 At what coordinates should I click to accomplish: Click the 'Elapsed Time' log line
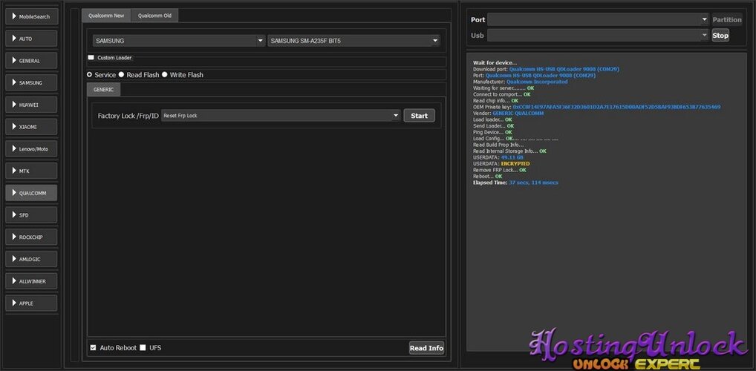516,183
